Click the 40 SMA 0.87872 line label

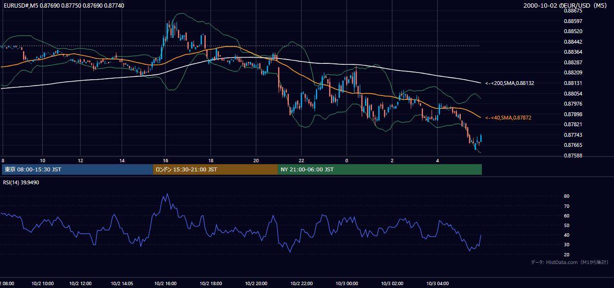click(x=508, y=118)
